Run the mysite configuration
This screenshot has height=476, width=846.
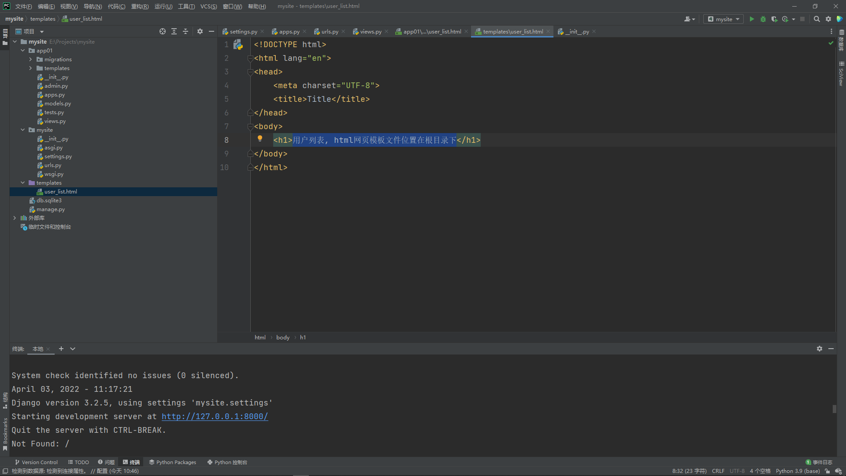(x=752, y=19)
